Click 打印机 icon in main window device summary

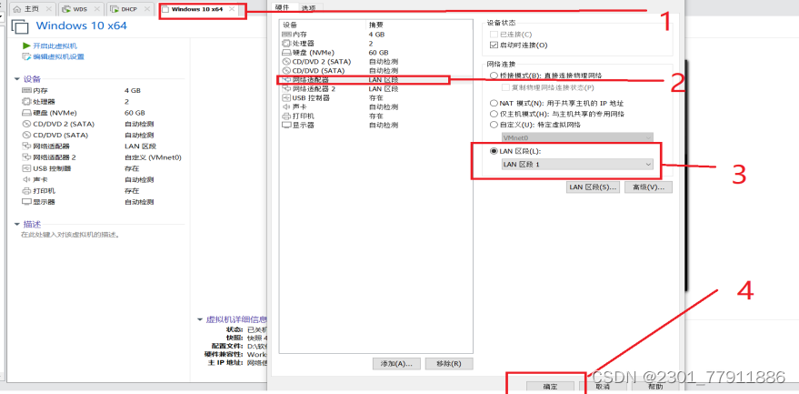coord(26,191)
